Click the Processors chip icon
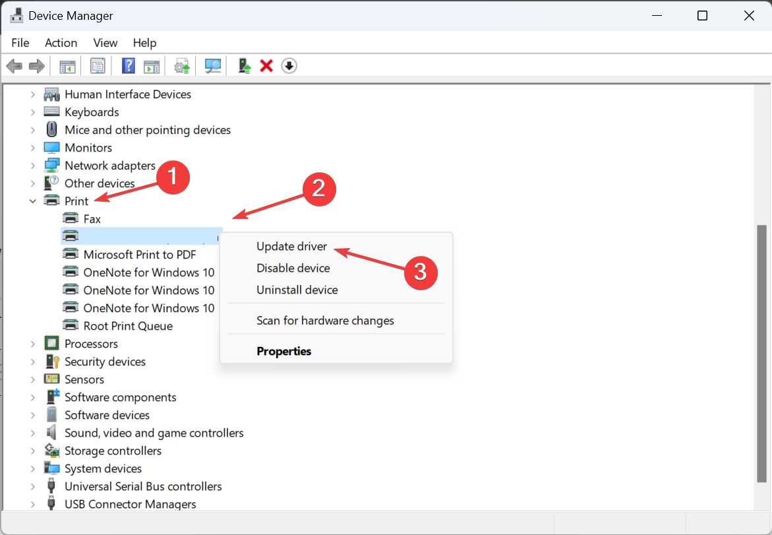 (51, 344)
